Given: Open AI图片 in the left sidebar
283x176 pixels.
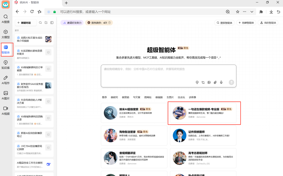Looking at the screenshot, I should [x=6, y=96].
